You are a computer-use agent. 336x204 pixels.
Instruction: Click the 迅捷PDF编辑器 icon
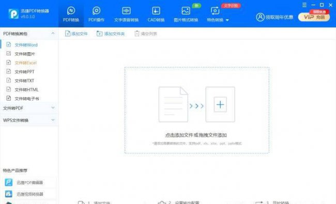[x=9, y=182]
